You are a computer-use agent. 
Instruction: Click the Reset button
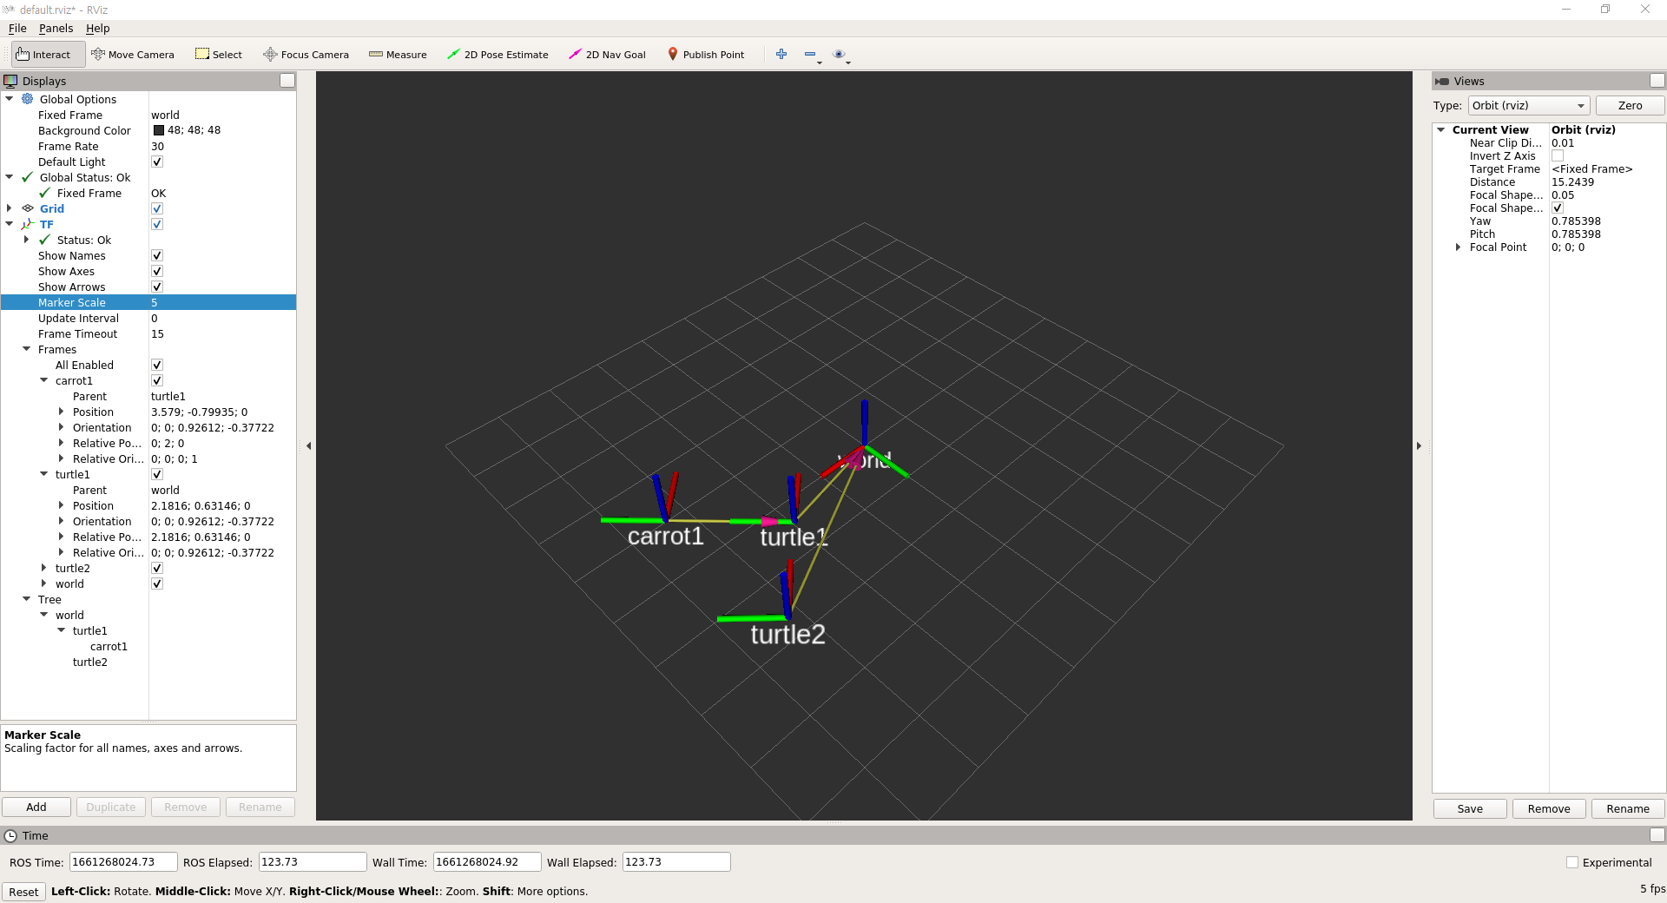tap(23, 892)
